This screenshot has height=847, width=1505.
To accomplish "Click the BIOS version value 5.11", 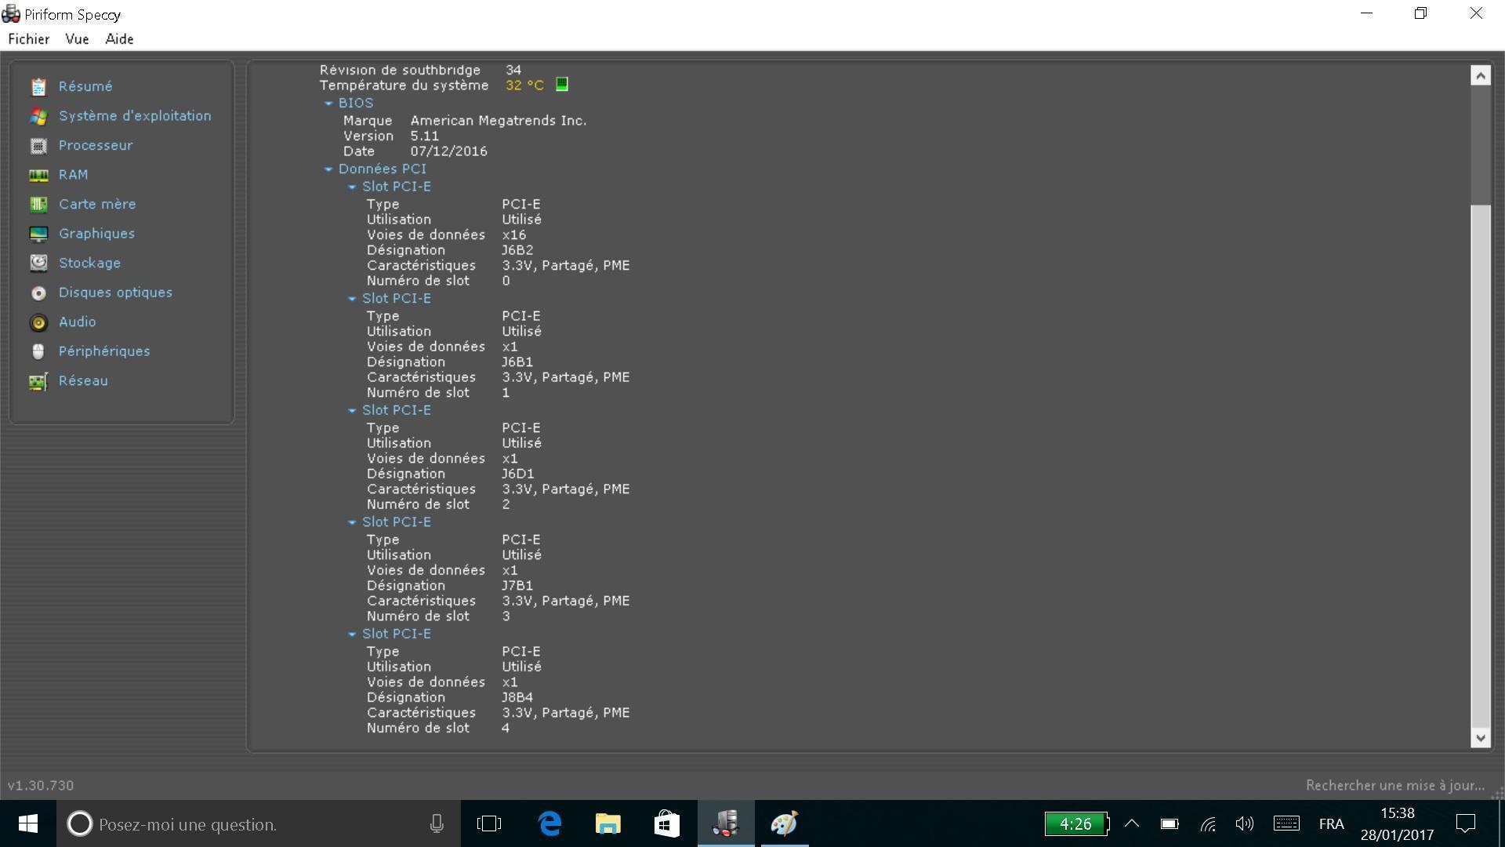I will (x=424, y=136).
